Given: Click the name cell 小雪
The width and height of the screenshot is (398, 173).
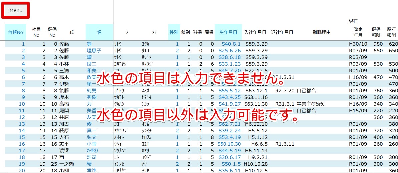Looking at the screenshot, I should tap(92, 144).
